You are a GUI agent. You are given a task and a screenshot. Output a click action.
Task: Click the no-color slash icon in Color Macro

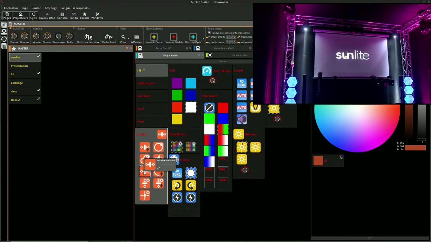pos(209,108)
